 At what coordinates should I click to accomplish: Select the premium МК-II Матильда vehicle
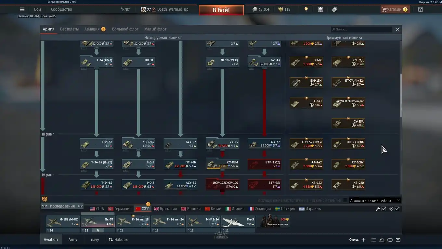348,103
